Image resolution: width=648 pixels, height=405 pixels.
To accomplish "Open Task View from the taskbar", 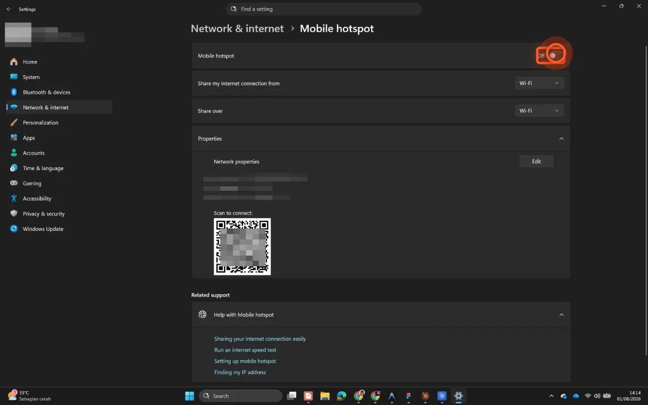I will (x=292, y=396).
